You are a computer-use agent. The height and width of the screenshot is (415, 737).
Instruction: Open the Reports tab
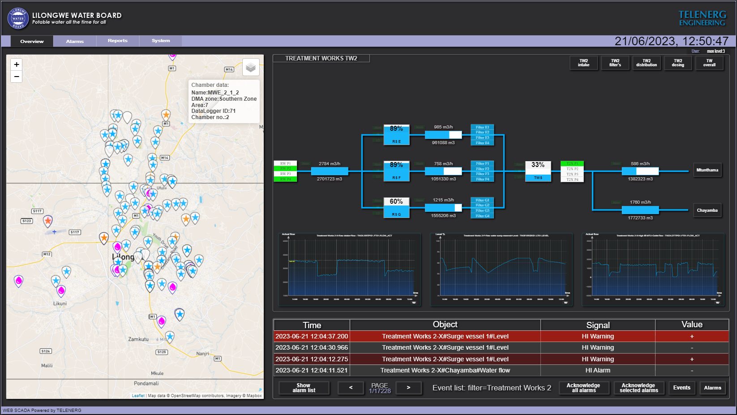tap(118, 41)
